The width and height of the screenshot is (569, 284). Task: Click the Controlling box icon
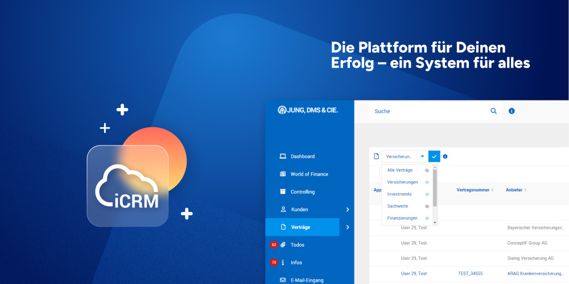tap(283, 191)
